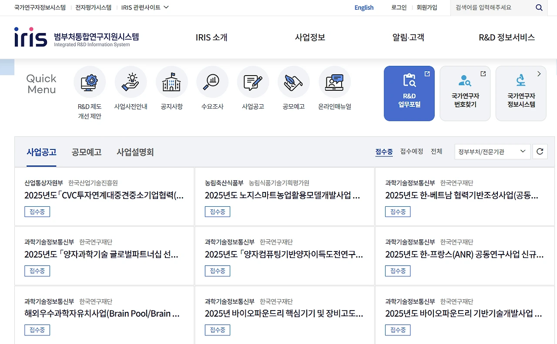The width and height of the screenshot is (557, 344).
Task: Open the R&D 업무포털 card
Action: (x=409, y=93)
